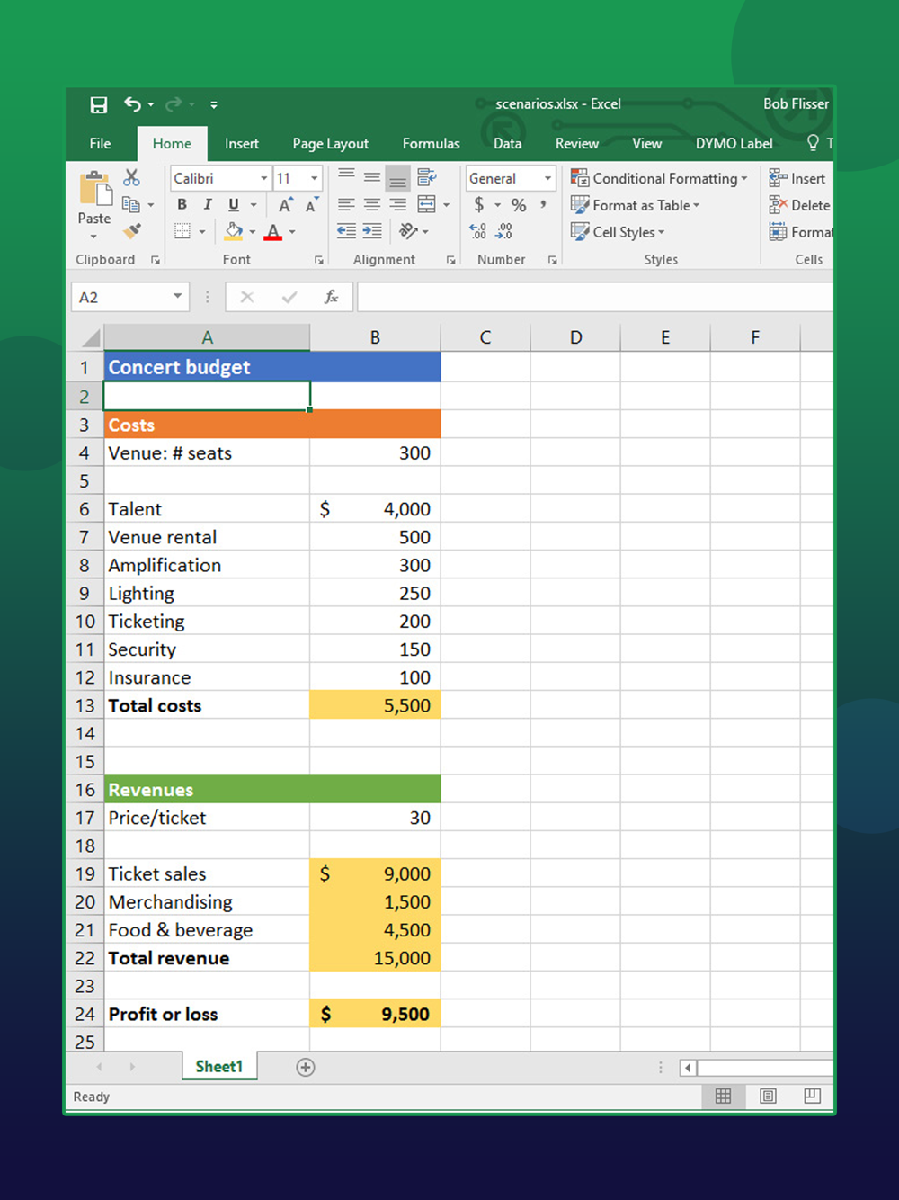The image size is (899, 1200).
Task: Click the Borders icon
Action: pyautogui.click(x=182, y=231)
